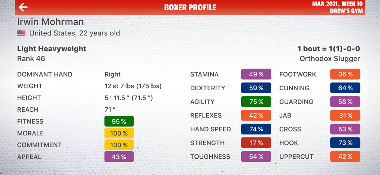This screenshot has width=380, height=175.
Task: Select the Stamina 49% badge
Action: click(x=256, y=74)
